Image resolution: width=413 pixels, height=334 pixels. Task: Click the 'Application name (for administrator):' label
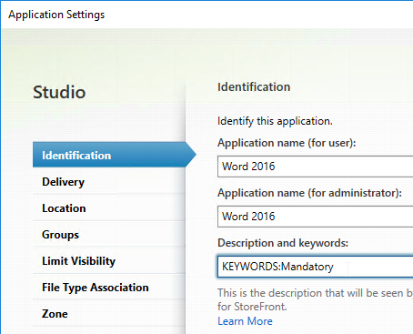[x=309, y=193]
